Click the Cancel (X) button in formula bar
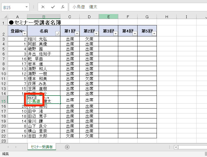Image resolution: width=207 pixels, height=157 pixels. 43,7
